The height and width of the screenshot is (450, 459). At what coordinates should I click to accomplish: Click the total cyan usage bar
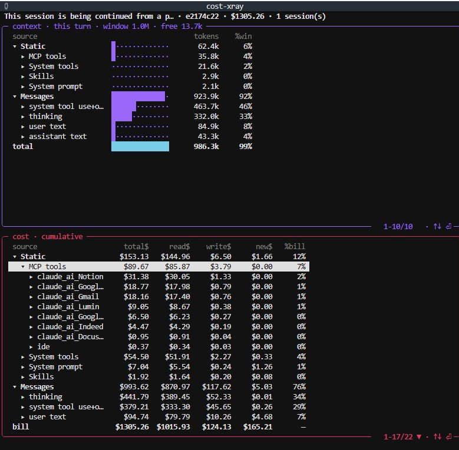(140, 146)
